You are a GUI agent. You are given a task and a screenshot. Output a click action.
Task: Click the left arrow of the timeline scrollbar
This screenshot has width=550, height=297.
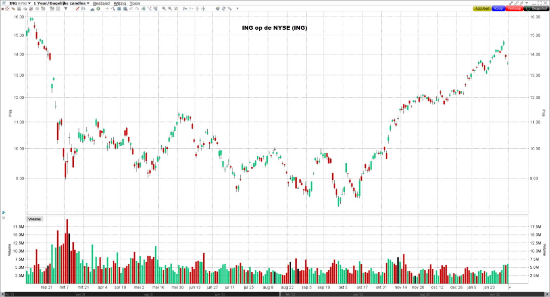(x=2, y=294)
